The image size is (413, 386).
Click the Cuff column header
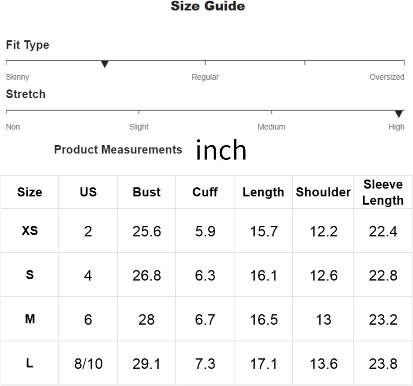point(205,192)
